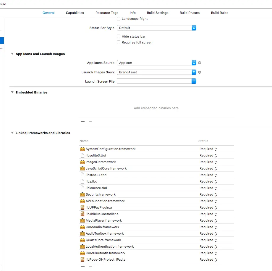The height and width of the screenshot is (271, 272).
Task: Select CoreBluetooth.framework toolbox icon
Action: click(x=82, y=253)
